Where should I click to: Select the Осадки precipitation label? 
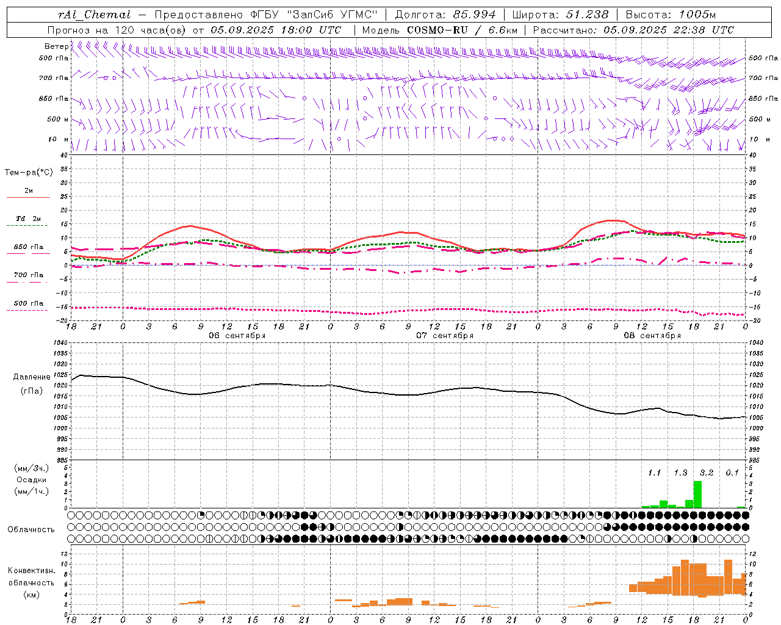[x=32, y=480]
